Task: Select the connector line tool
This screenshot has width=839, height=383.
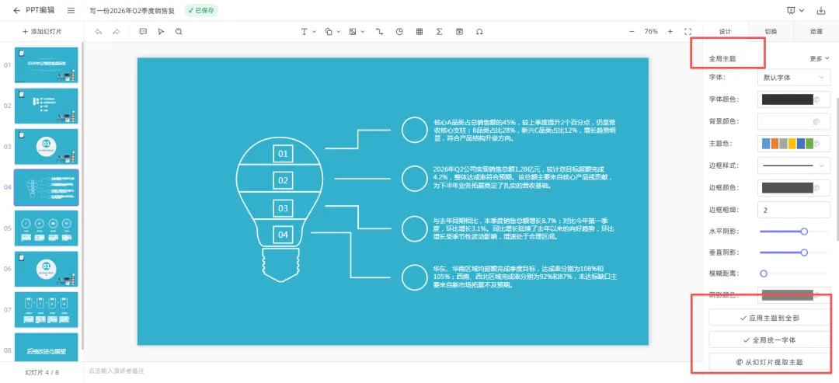Action: pos(380,32)
